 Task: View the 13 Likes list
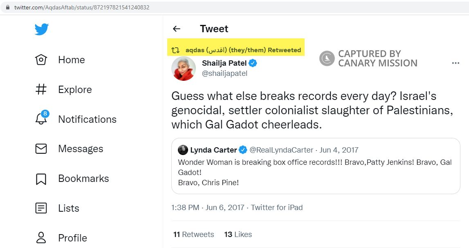[x=238, y=234]
